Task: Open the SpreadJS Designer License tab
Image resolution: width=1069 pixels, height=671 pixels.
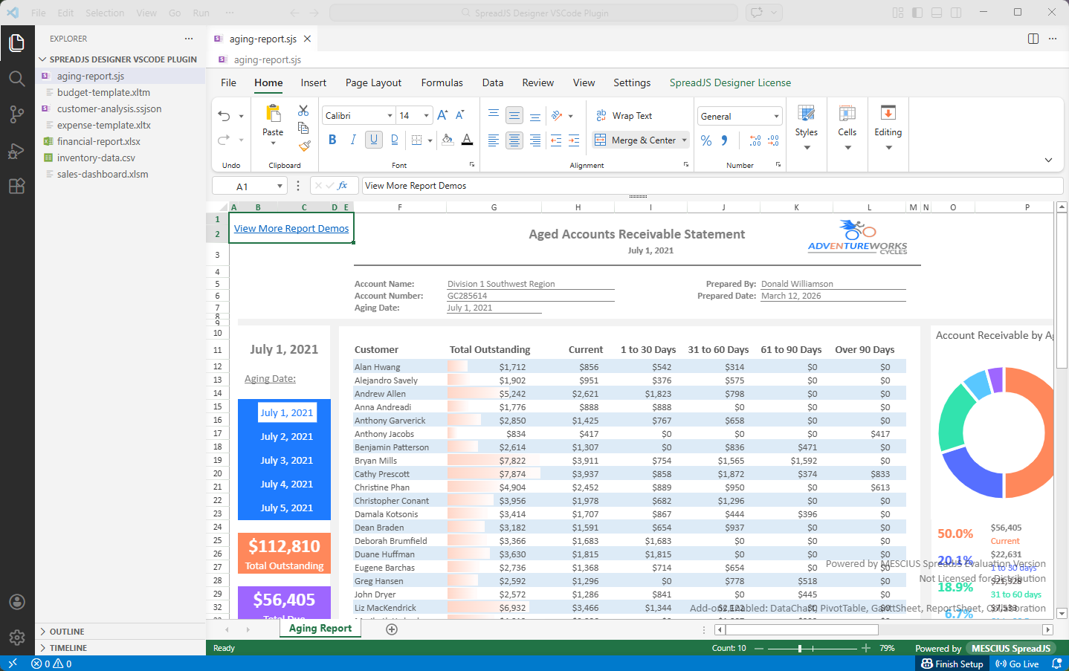Action: [x=730, y=83]
